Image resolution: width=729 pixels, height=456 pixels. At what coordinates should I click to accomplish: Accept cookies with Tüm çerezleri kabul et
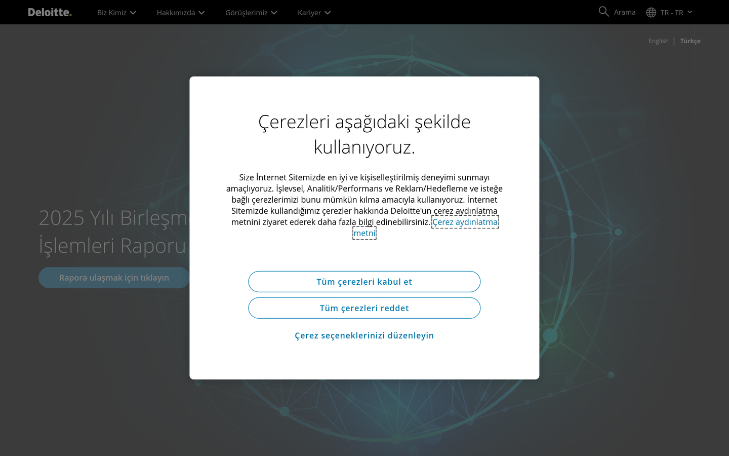point(364,282)
